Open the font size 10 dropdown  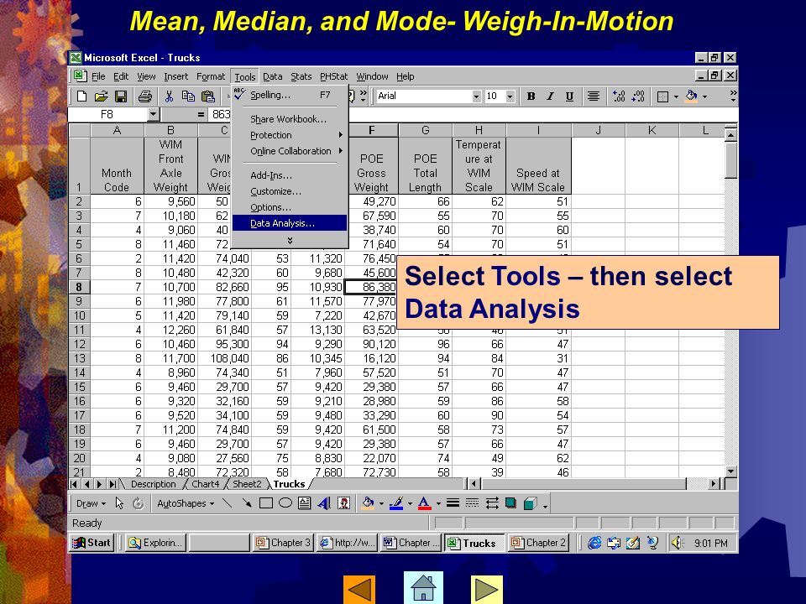(x=510, y=96)
